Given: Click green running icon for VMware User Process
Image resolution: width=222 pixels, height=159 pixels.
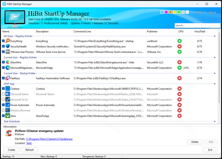Looking at the screenshot, I should point(179,52).
